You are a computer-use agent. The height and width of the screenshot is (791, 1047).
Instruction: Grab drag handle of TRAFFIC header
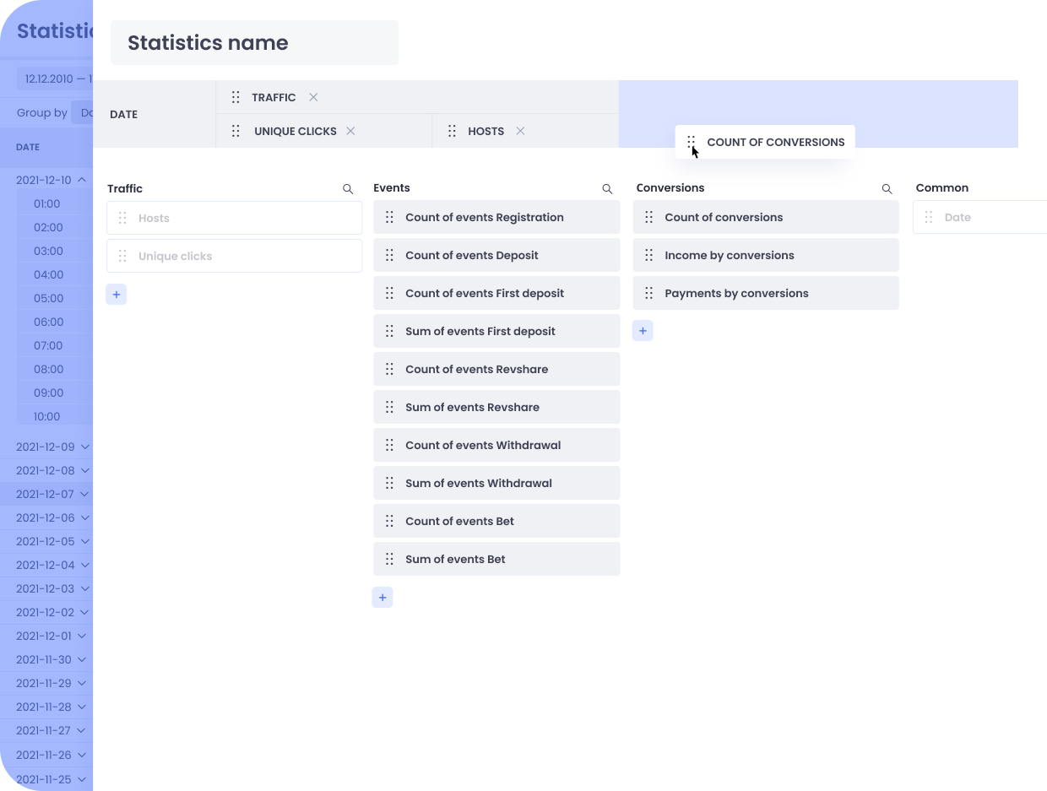(236, 97)
